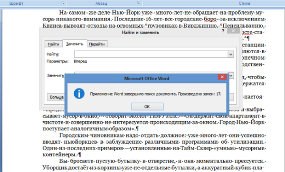Click the message text 'Произведено замен: 17.'

coord(199,94)
